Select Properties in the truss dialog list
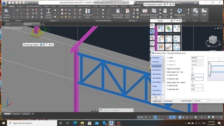Screen dimensions: 224x126 (x=156, y=58)
